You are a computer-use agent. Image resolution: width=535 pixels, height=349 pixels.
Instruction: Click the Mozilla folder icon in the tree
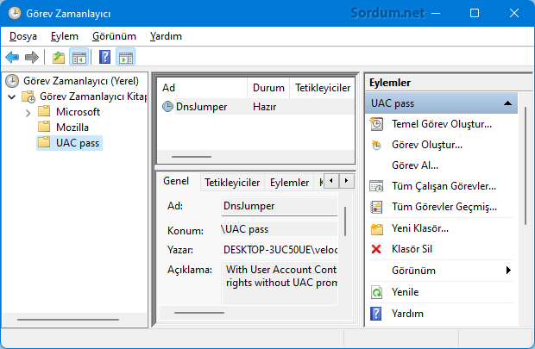[x=44, y=127]
